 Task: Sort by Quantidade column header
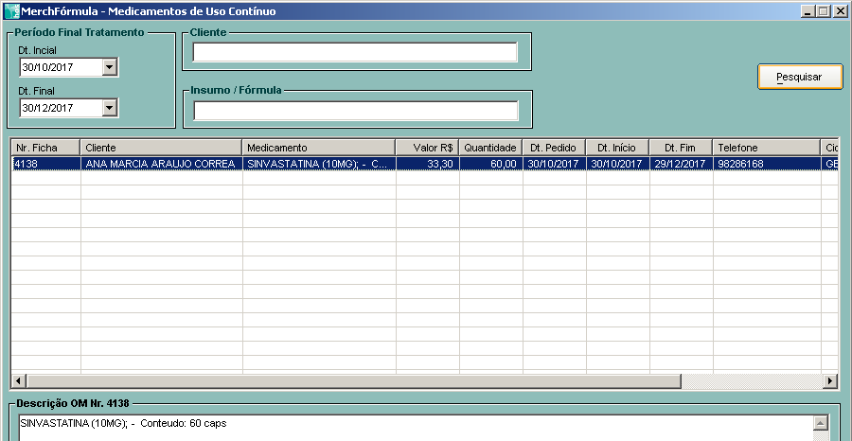click(x=490, y=148)
